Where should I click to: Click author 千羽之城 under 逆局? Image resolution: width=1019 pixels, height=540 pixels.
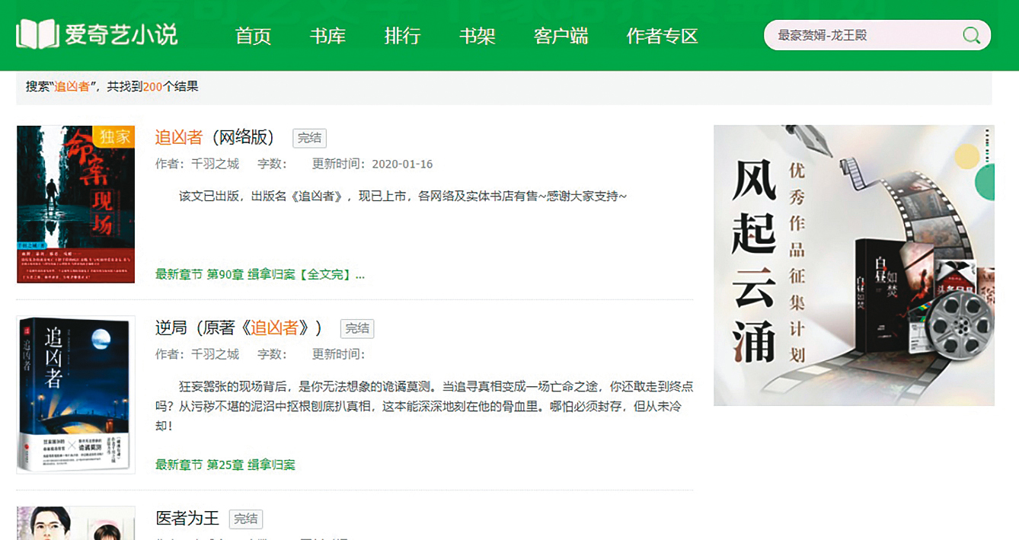pos(215,354)
